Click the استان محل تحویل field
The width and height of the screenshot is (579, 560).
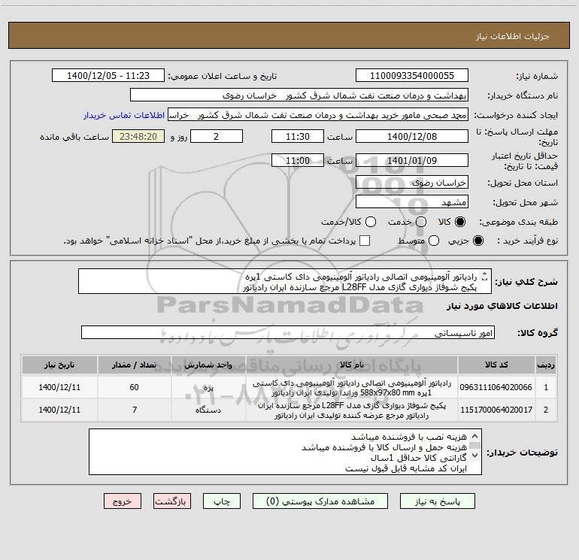[x=412, y=183]
